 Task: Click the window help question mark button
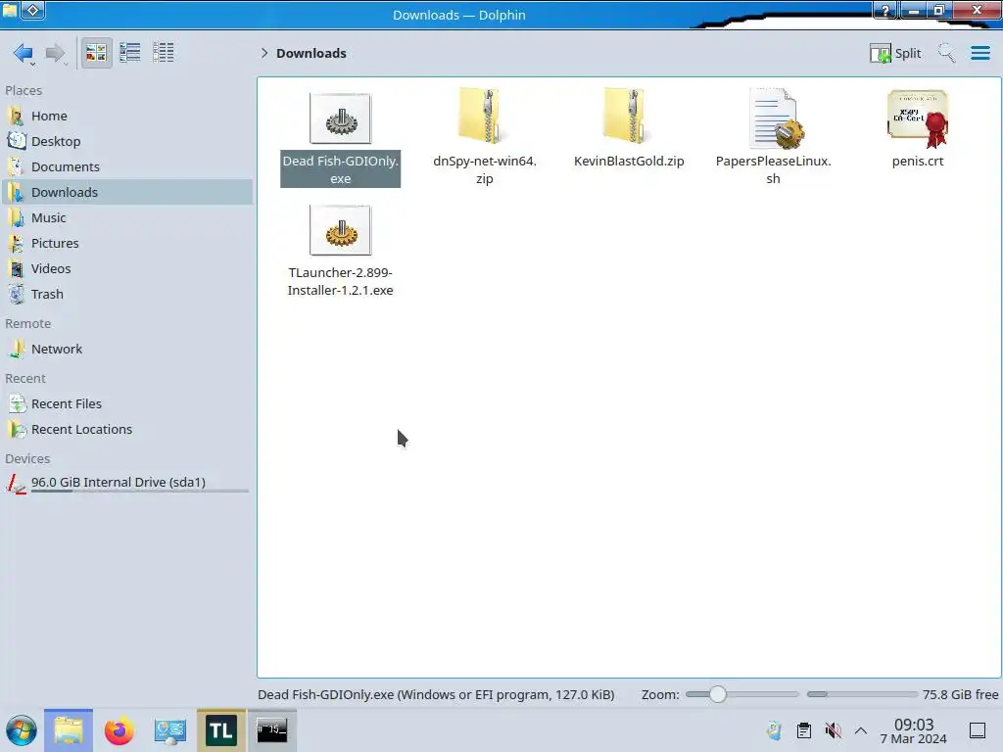[x=885, y=10]
